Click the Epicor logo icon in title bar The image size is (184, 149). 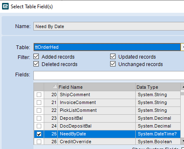pos(5,6)
